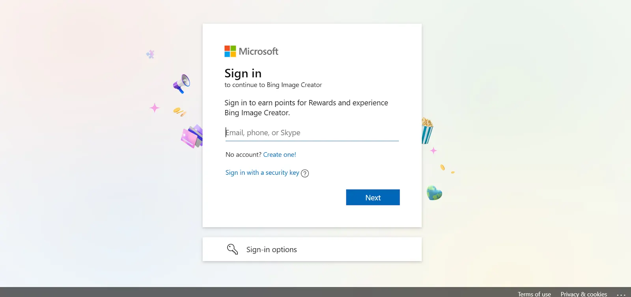This screenshot has width=631, height=297.
Task: Click the purple puzzle piece decoration
Action: 150,54
